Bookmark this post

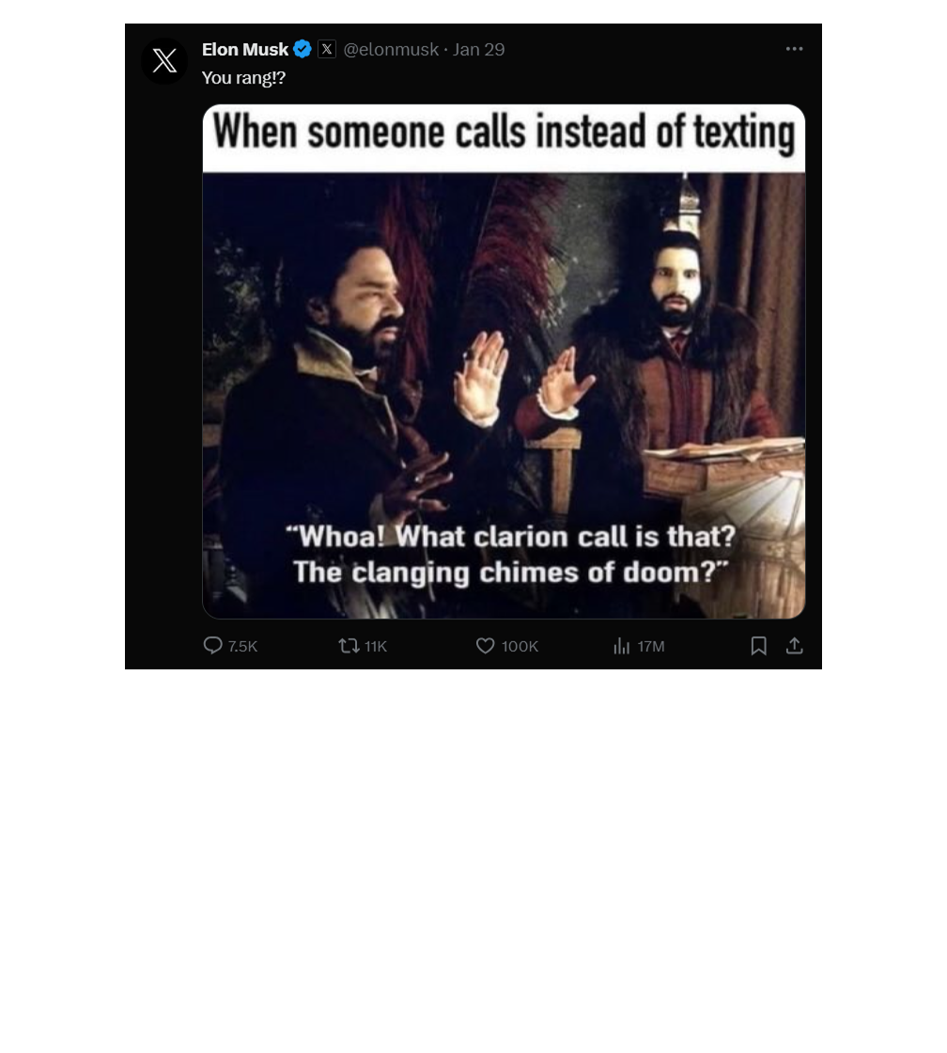click(758, 645)
